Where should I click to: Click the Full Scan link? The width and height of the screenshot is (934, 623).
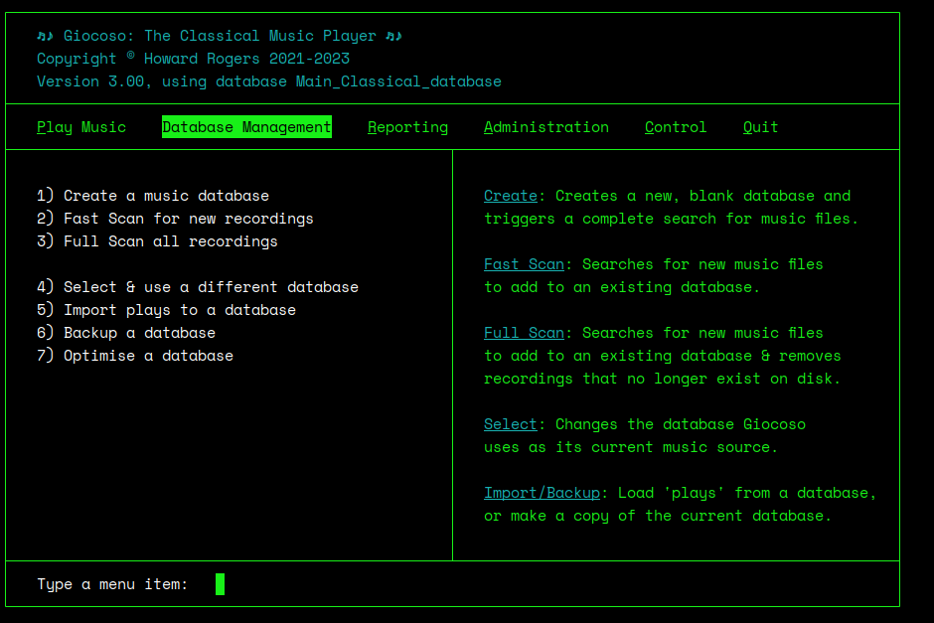click(524, 332)
